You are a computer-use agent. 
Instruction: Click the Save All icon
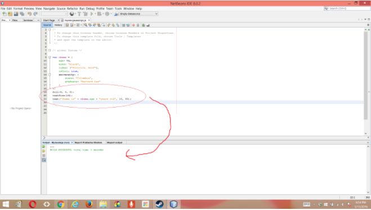click(22, 14)
